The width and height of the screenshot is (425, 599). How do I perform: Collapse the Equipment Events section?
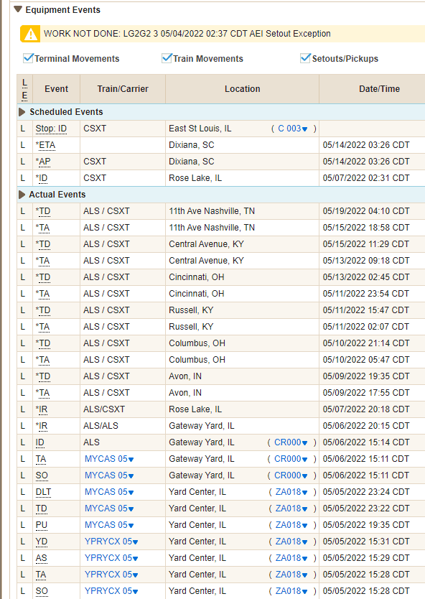pyautogui.click(x=17, y=9)
